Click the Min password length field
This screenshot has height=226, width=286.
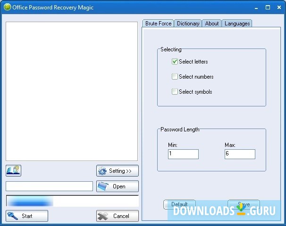[183, 154]
